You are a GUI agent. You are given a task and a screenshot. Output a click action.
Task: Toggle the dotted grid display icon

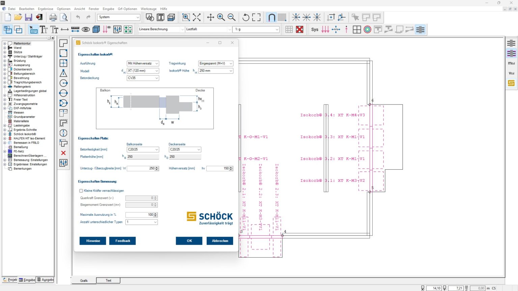tap(282, 17)
